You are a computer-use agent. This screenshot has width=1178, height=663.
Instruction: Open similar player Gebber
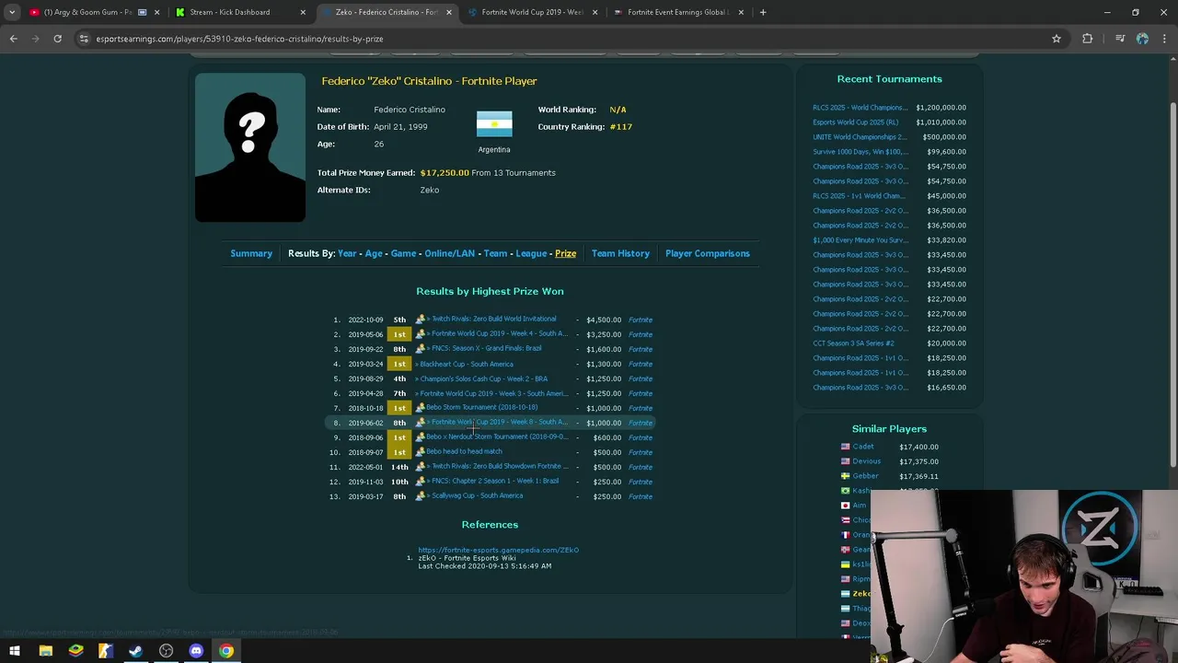tap(865, 476)
